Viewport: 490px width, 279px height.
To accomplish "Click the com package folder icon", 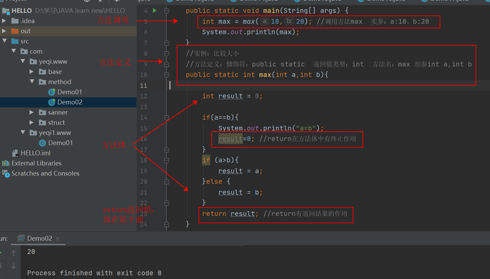I will [24, 51].
